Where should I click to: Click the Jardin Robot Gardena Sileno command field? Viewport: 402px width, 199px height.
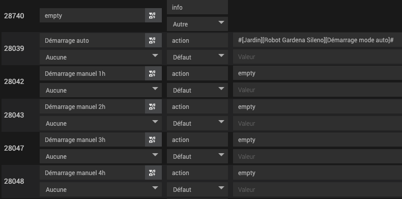tap(318, 40)
